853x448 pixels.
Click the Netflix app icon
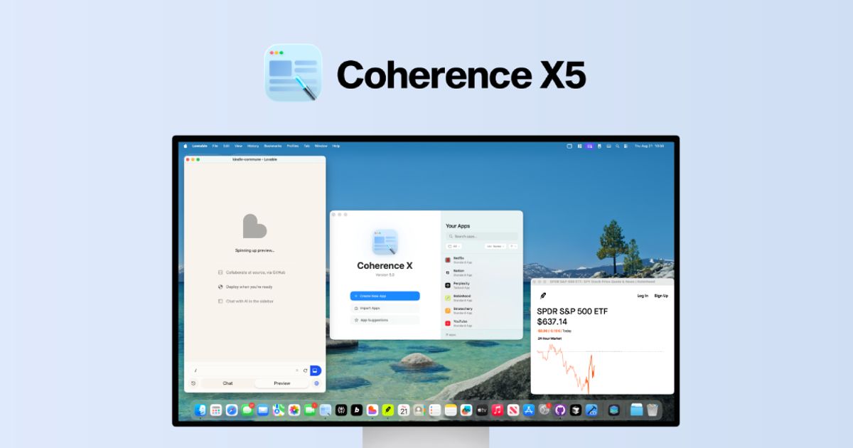448,260
